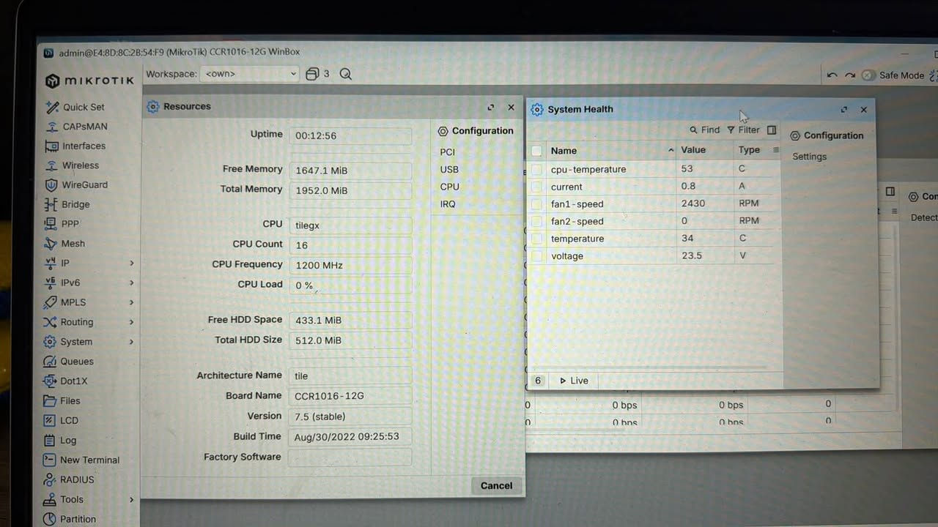Click the Cancel button in Resources

pos(496,485)
